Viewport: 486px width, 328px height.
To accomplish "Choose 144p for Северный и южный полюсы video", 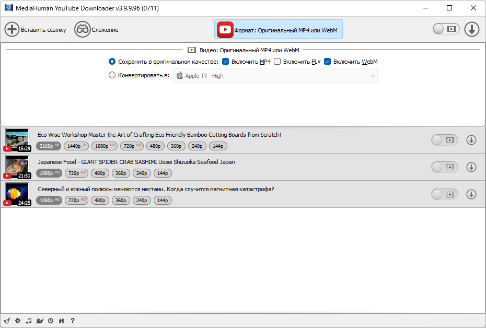I will [163, 201].
